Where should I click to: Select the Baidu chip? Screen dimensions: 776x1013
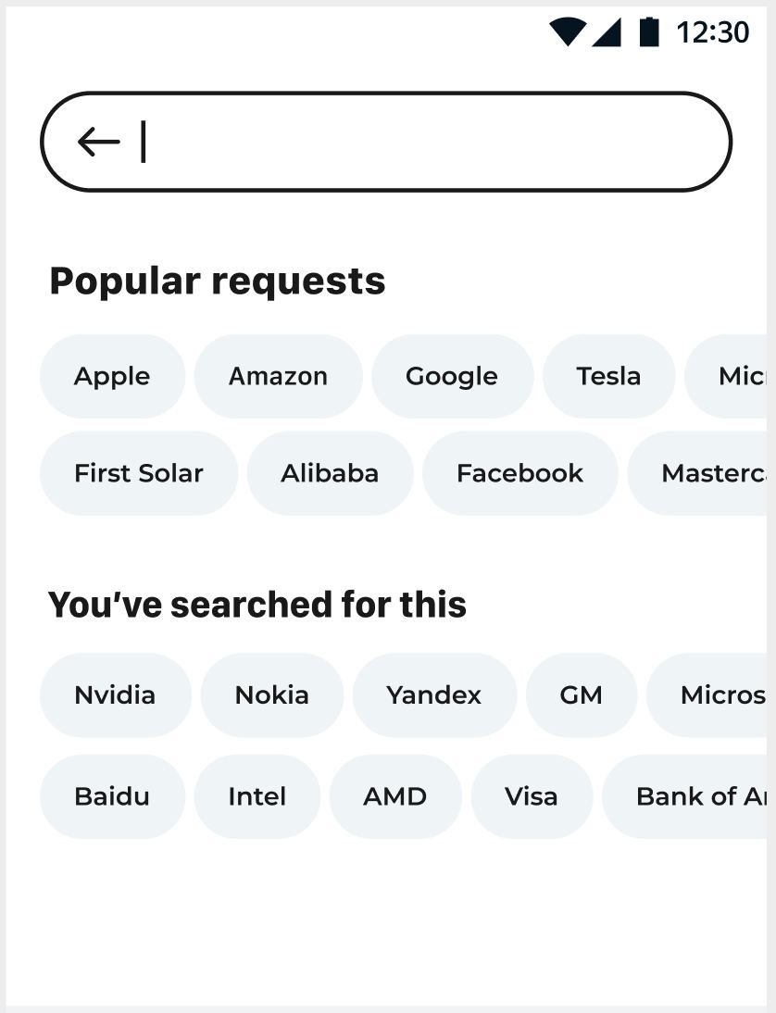112,796
